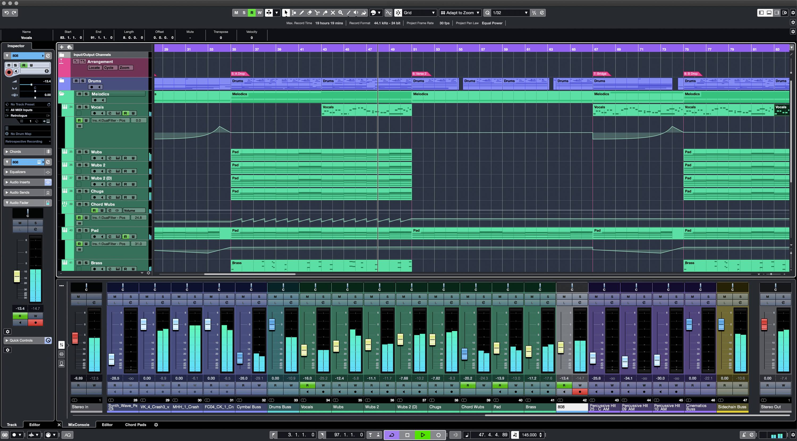This screenshot has height=441, width=797.
Task: Click the Locate button on Arrangement track
Action: click(x=94, y=67)
